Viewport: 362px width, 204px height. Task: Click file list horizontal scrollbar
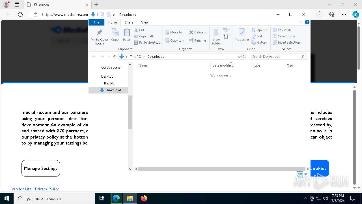(x=222, y=169)
